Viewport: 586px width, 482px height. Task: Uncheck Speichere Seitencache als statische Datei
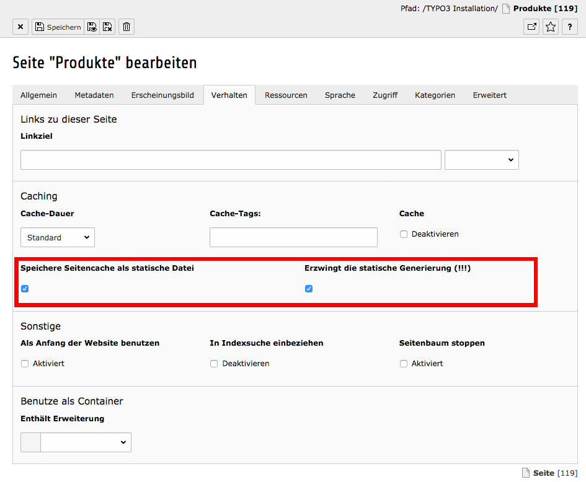[x=25, y=289]
